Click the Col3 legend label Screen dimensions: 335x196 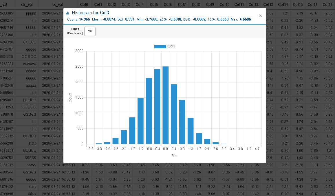[x=171, y=46]
